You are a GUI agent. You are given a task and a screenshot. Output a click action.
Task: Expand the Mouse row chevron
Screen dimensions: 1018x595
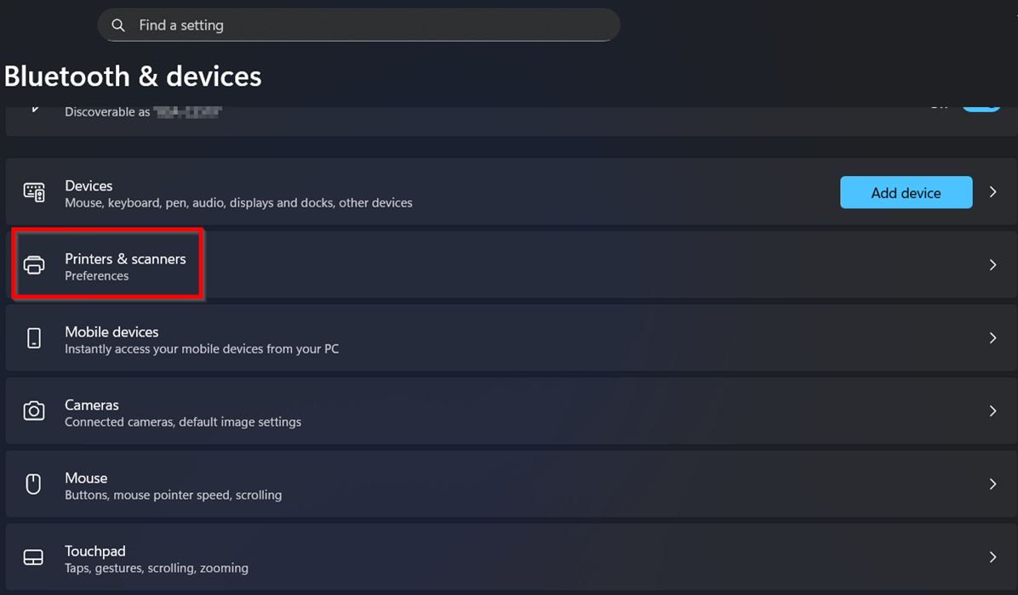tap(992, 484)
